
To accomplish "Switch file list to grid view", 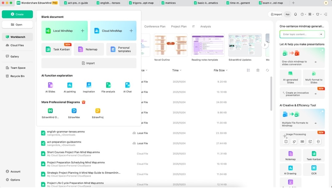I will coord(248,70).
